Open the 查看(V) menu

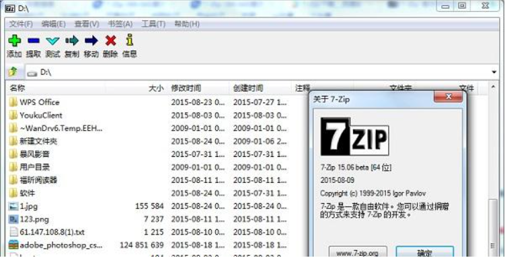point(87,24)
